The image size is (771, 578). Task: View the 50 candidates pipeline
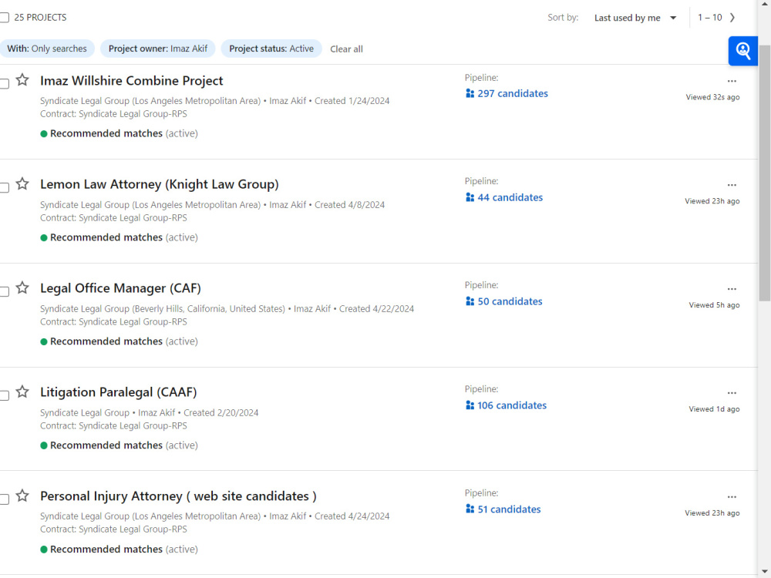click(503, 301)
